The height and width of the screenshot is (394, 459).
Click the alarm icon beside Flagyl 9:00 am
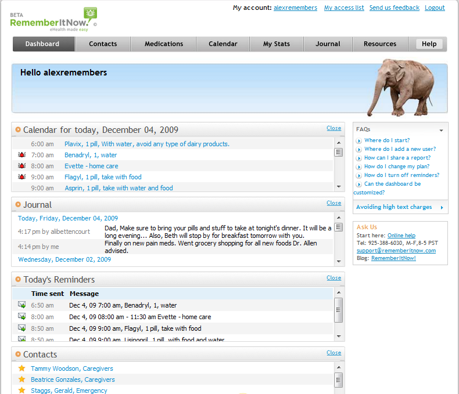pyautogui.click(x=21, y=176)
